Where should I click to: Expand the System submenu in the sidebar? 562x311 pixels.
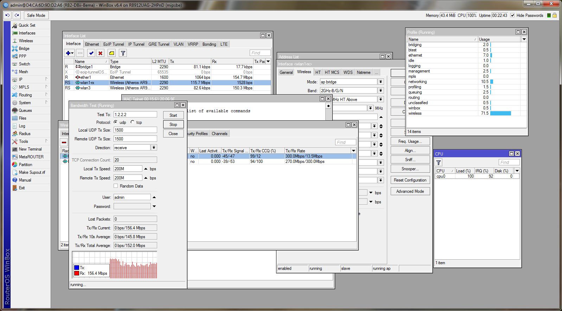pyautogui.click(x=46, y=102)
